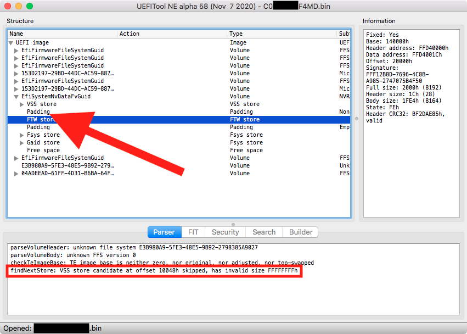Collapse the UEFI image root node
467x334 pixels.
point(11,43)
